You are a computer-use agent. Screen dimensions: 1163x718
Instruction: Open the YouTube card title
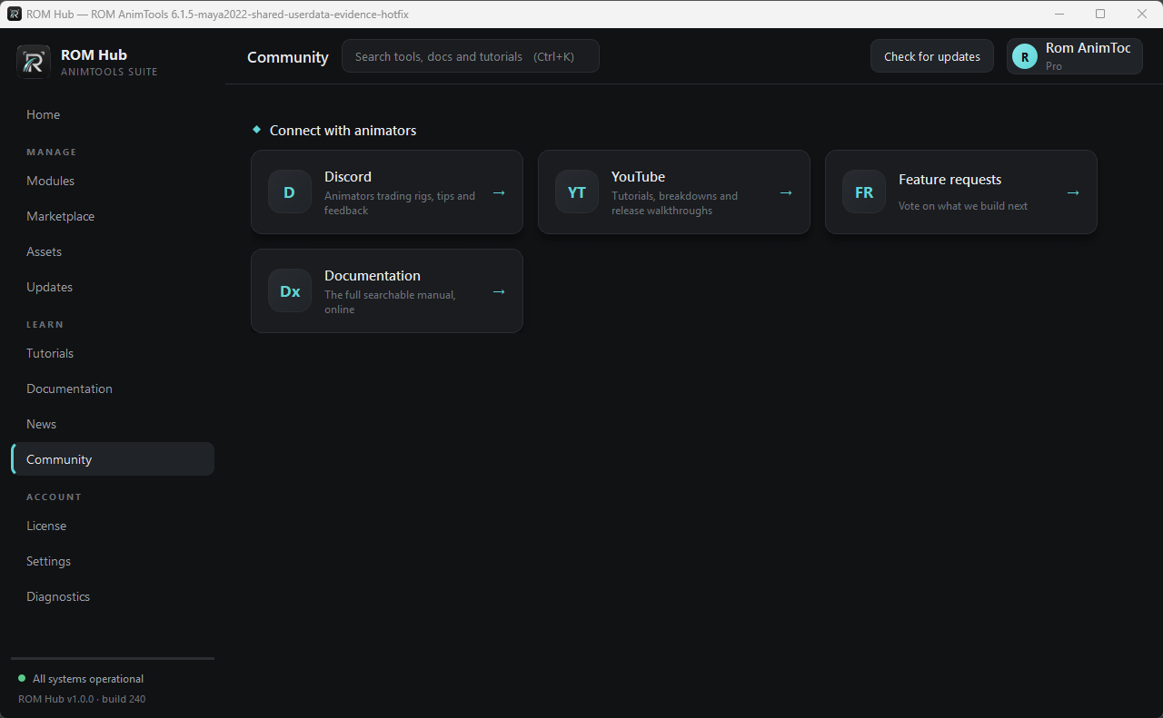click(638, 177)
